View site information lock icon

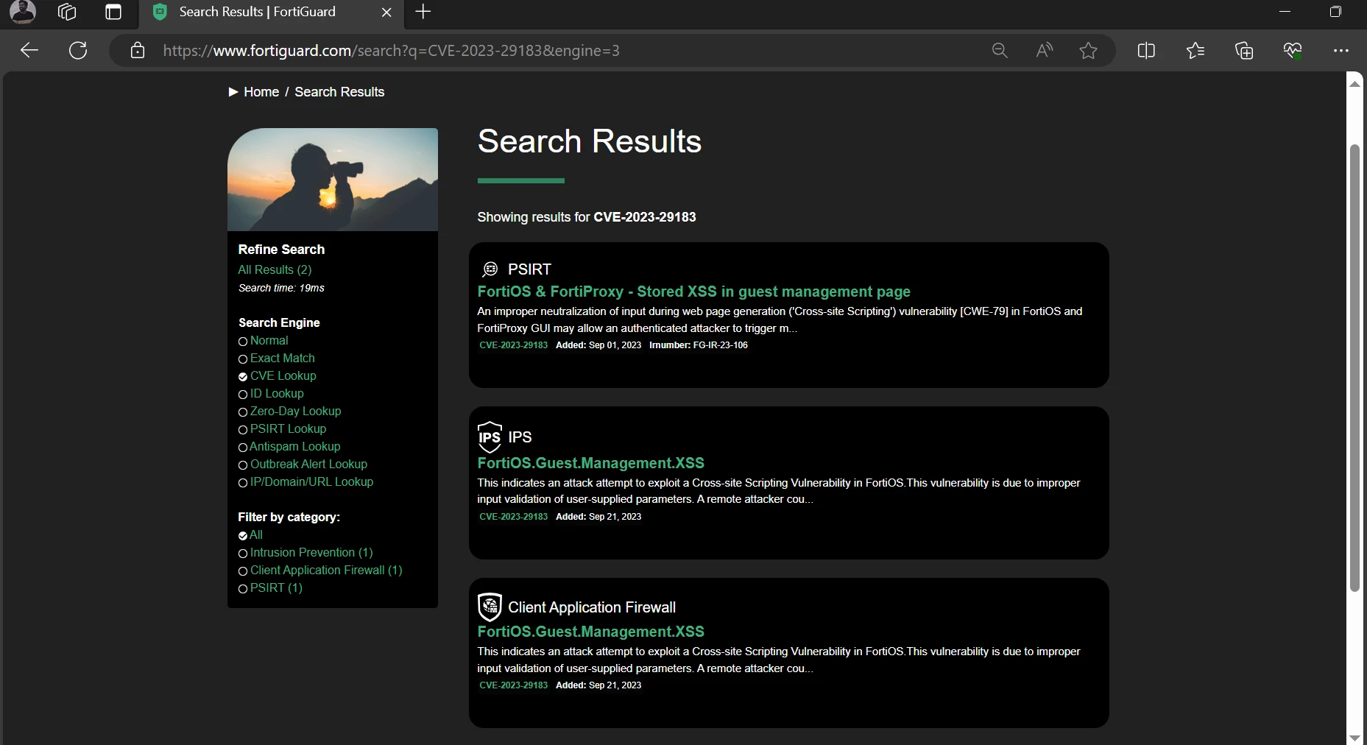138,50
